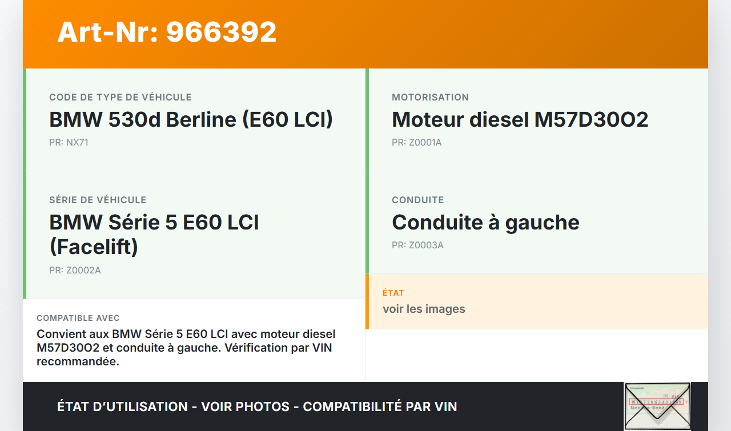
Task: Select the BMW 530d Berline (E60 LCI) title
Action: (191, 120)
